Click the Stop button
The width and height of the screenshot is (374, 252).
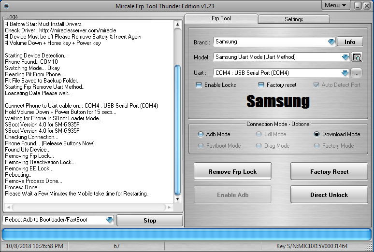[x=150, y=221]
